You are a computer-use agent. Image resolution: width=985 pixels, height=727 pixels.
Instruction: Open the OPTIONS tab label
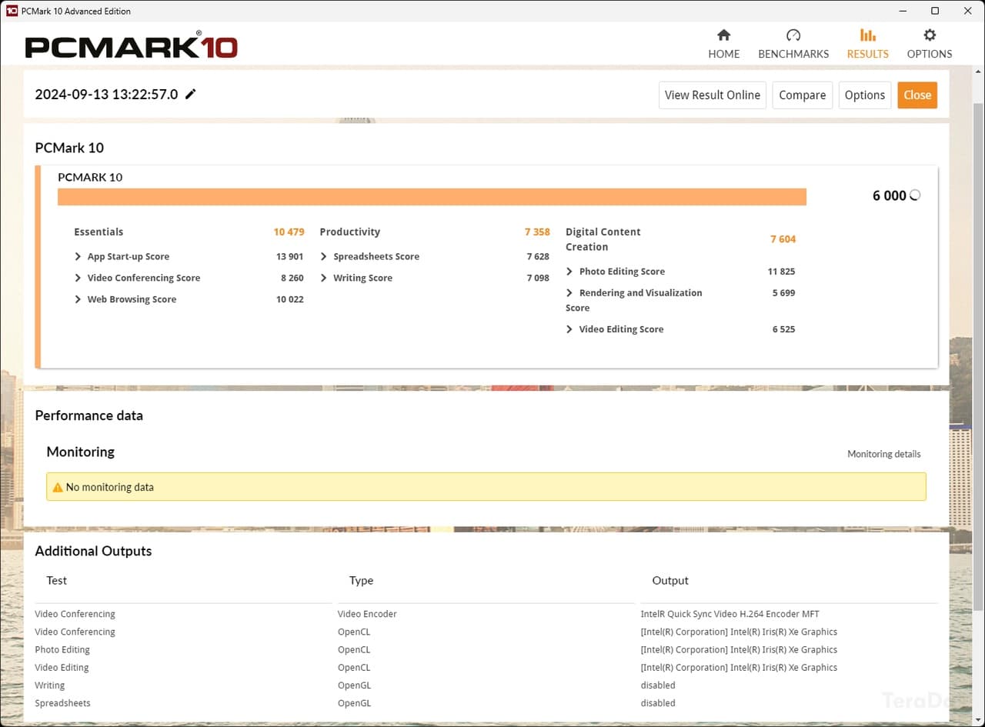coord(930,54)
